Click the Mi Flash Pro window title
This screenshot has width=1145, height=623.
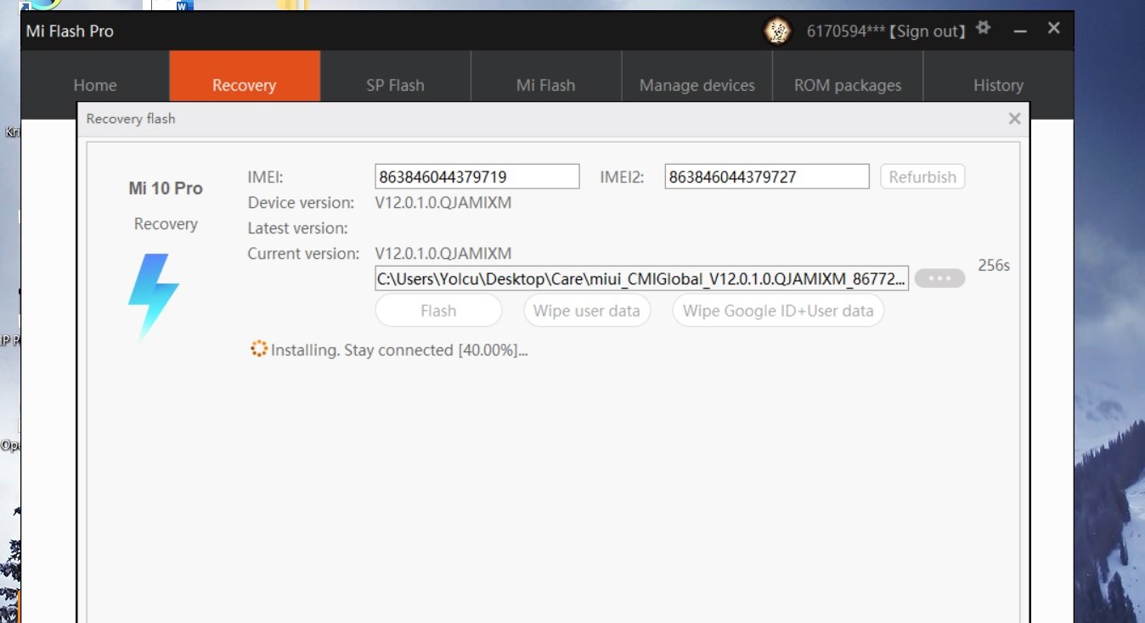coord(70,31)
